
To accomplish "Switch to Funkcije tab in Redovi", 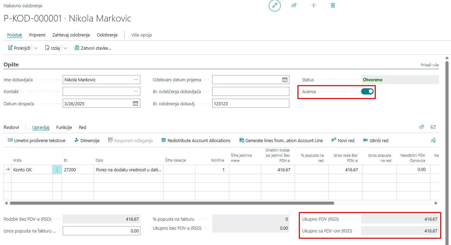I will (x=64, y=128).
